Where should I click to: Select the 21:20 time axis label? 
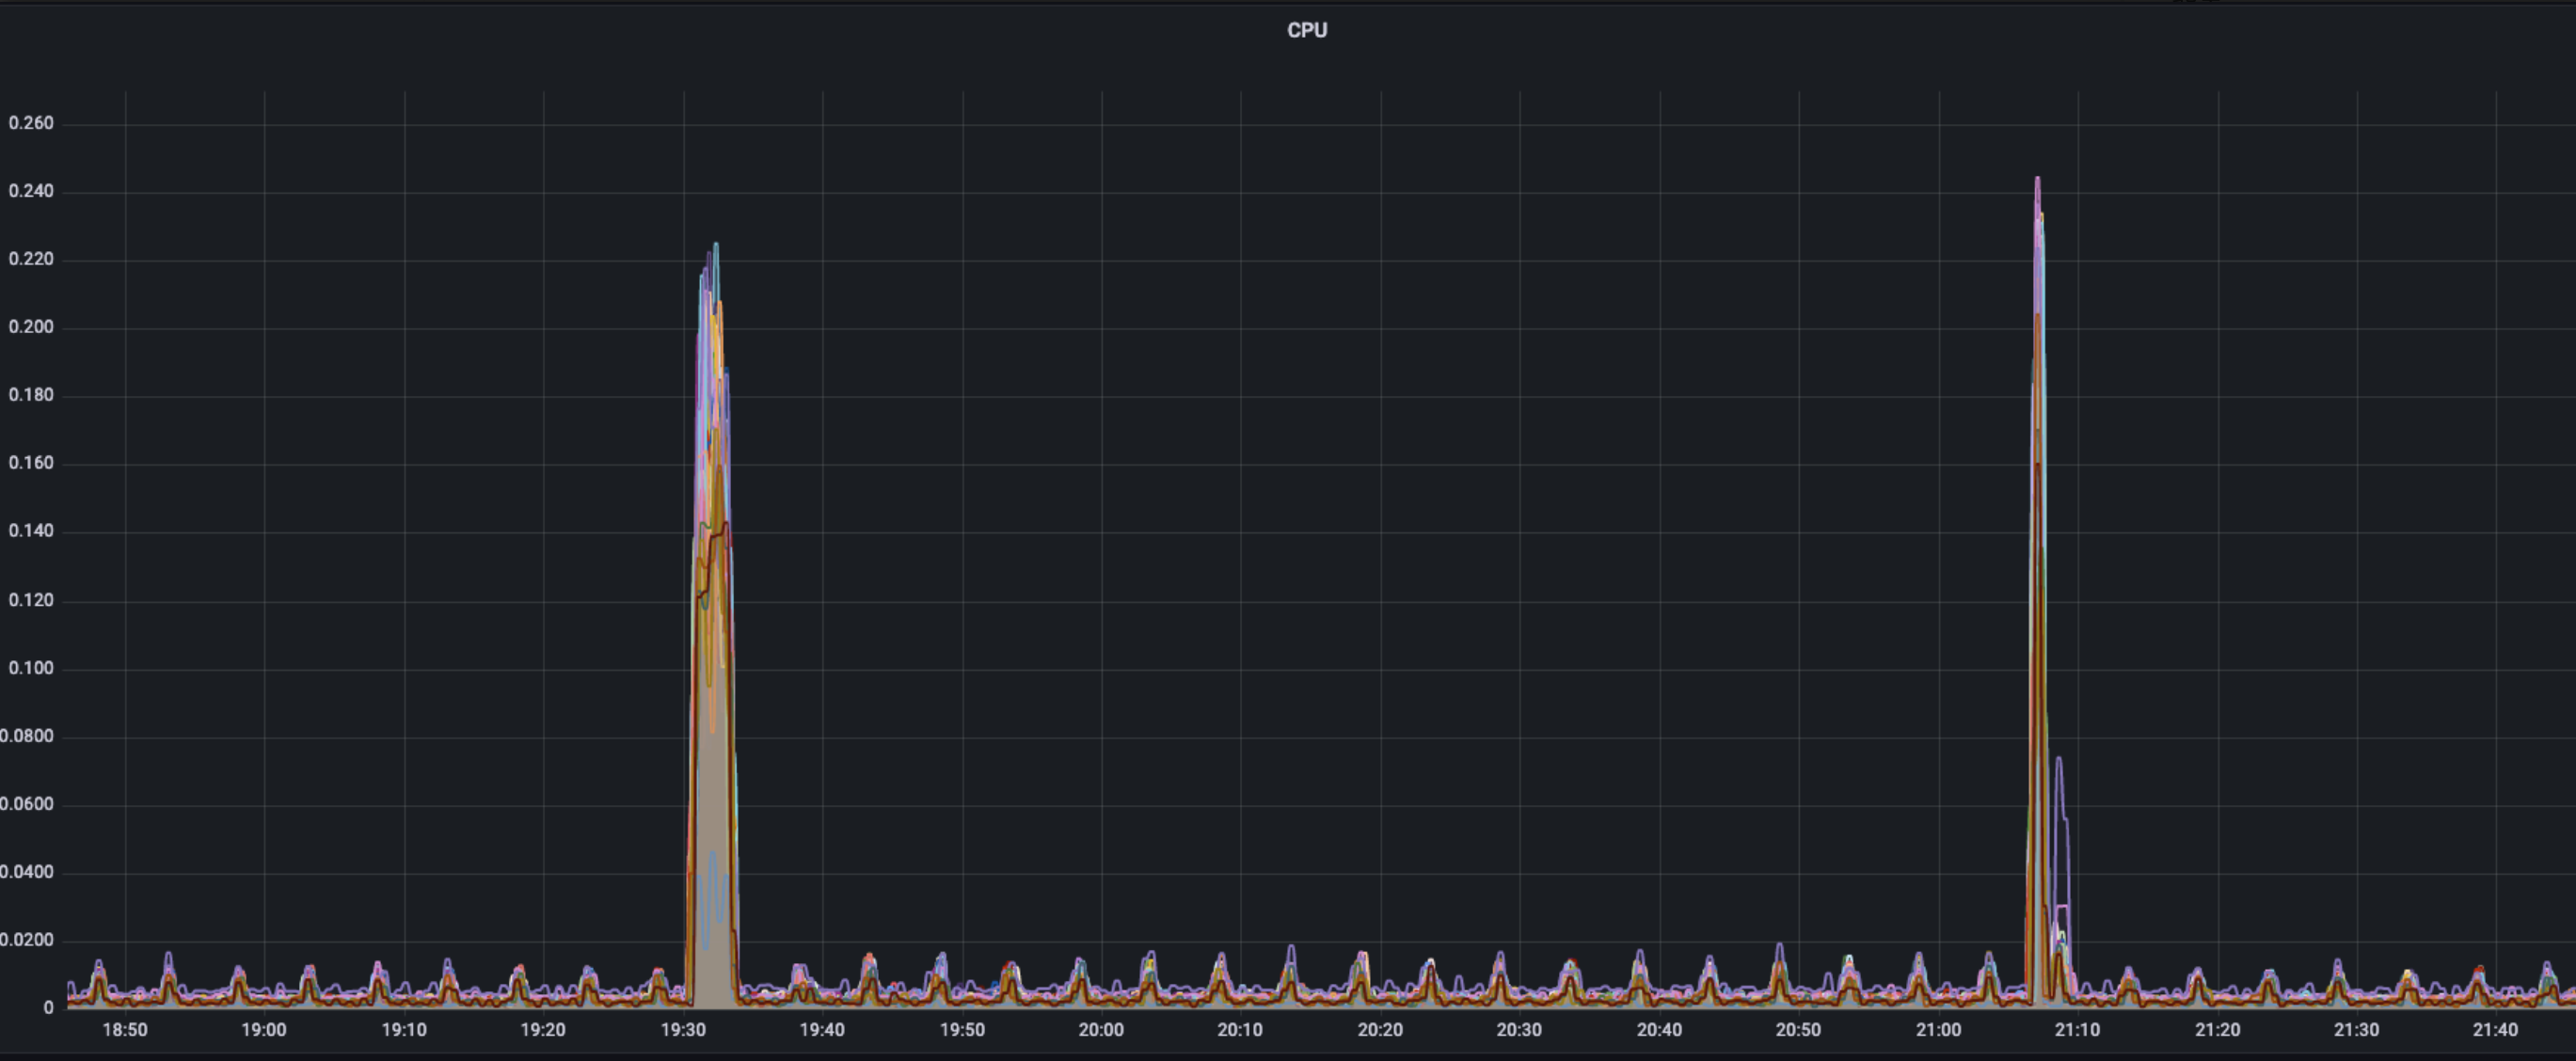point(2217,1030)
